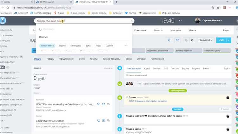The image size is (238, 134).
Task: Click the green task icon in timeline
Action: 120,98
